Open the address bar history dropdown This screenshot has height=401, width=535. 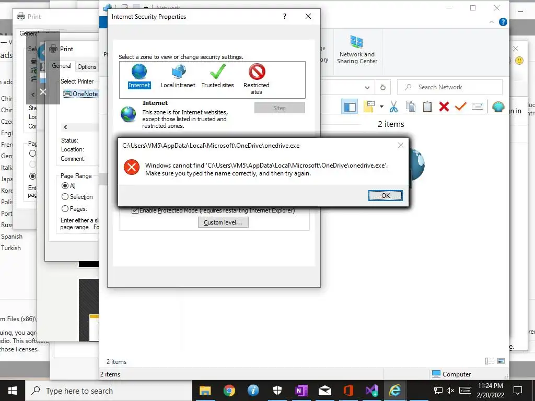pos(367,87)
